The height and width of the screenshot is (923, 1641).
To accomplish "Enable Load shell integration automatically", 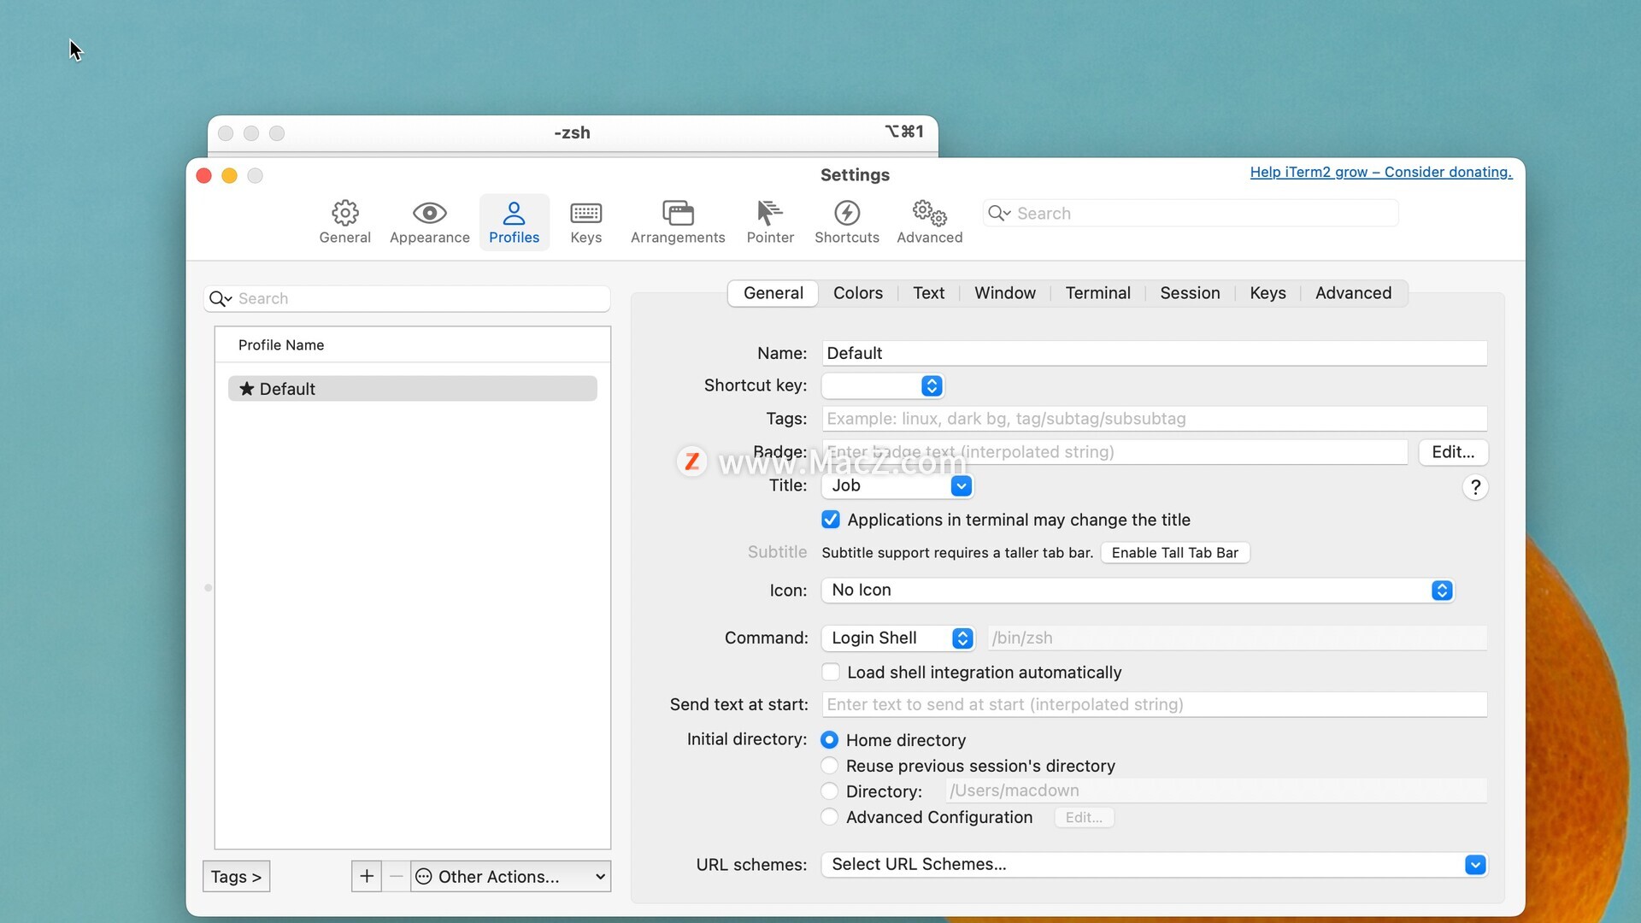I will tap(831, 673).
